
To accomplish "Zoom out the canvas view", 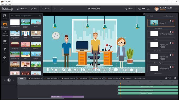I will [140, 9].
